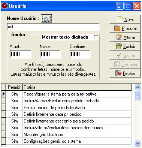The height and width of the screenshot is (148, 142).
Task: Select row Reconfigurar sistema para data retroativa
Action: tap(66, 94)
